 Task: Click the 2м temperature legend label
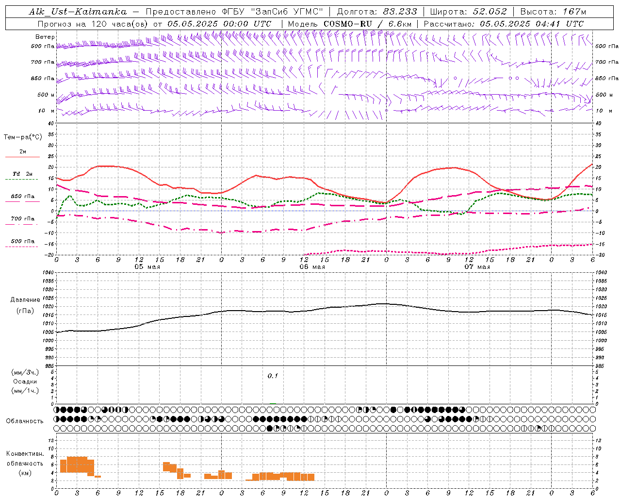[x=23, y=152]
